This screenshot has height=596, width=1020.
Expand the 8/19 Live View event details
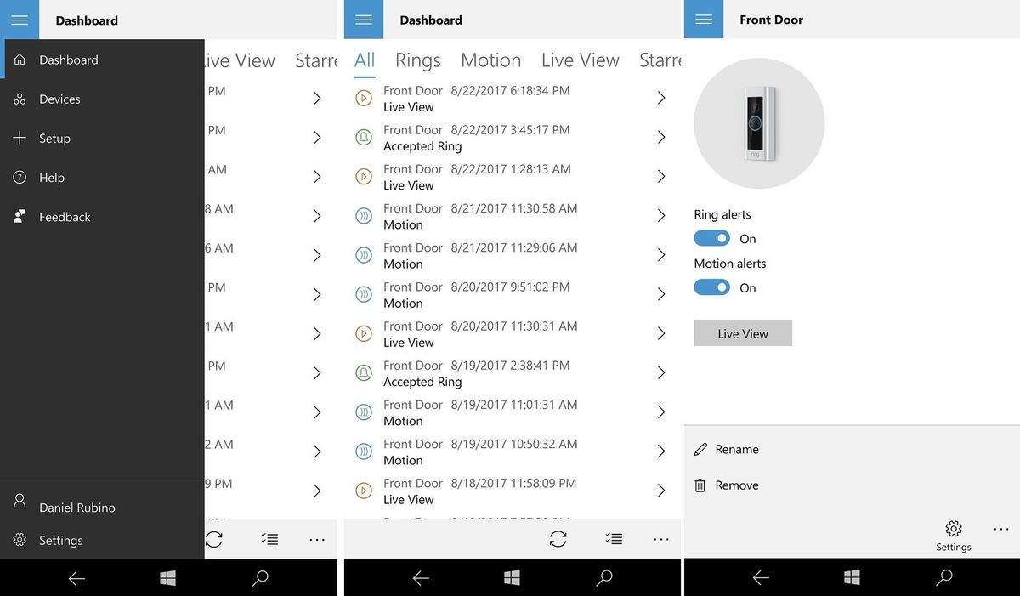click(x=661, y=491)
